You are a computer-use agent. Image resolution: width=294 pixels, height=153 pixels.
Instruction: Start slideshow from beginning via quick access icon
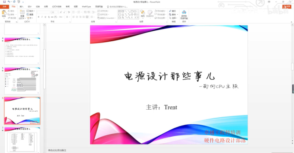19,2
